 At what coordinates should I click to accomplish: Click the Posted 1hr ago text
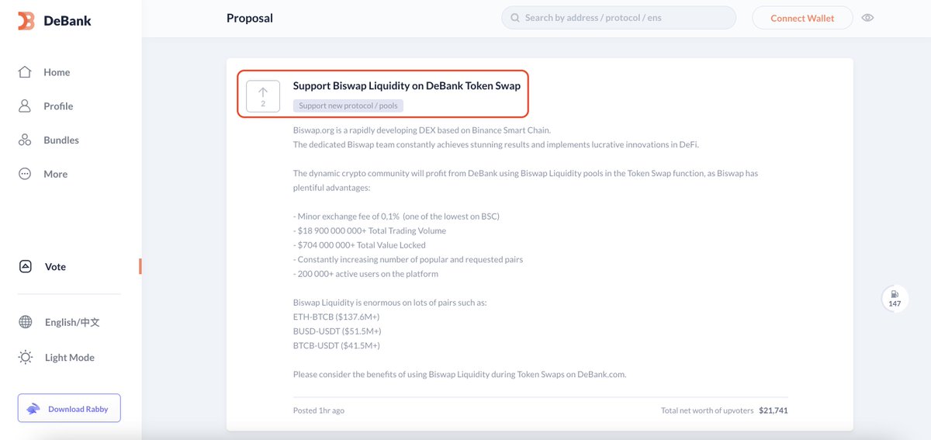[x=319, y=411]
